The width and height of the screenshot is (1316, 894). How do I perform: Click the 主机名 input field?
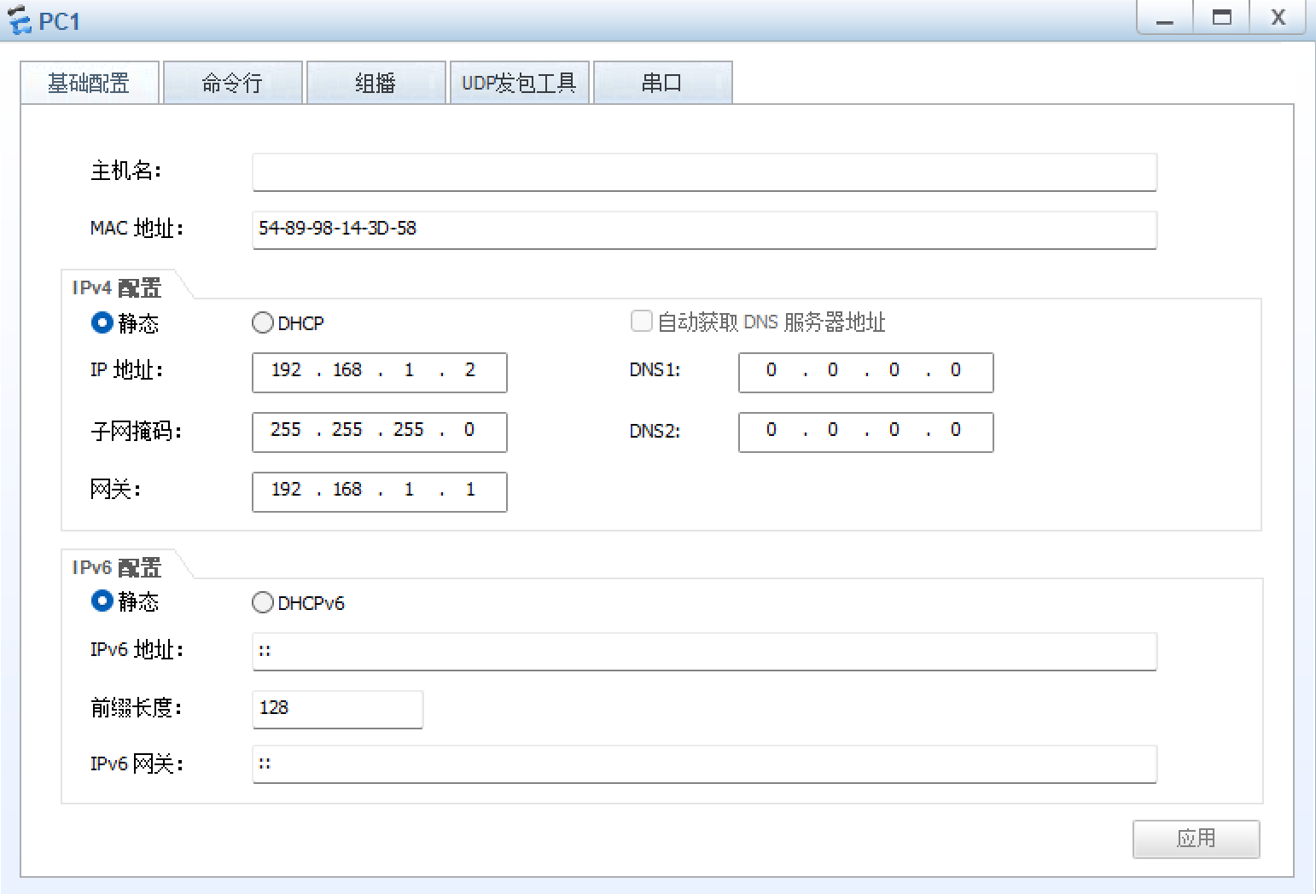[x=703, y=172]
